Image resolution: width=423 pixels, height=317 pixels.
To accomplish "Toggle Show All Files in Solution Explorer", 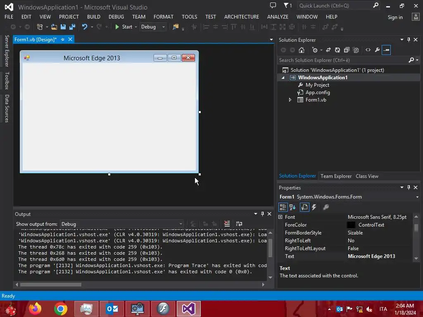I will (x=356, y=50).
